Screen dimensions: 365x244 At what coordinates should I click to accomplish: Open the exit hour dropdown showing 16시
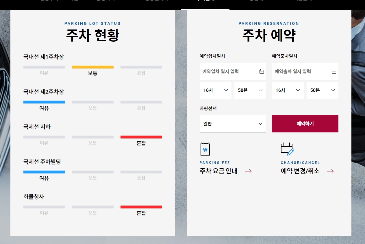(x=288, y=90)
